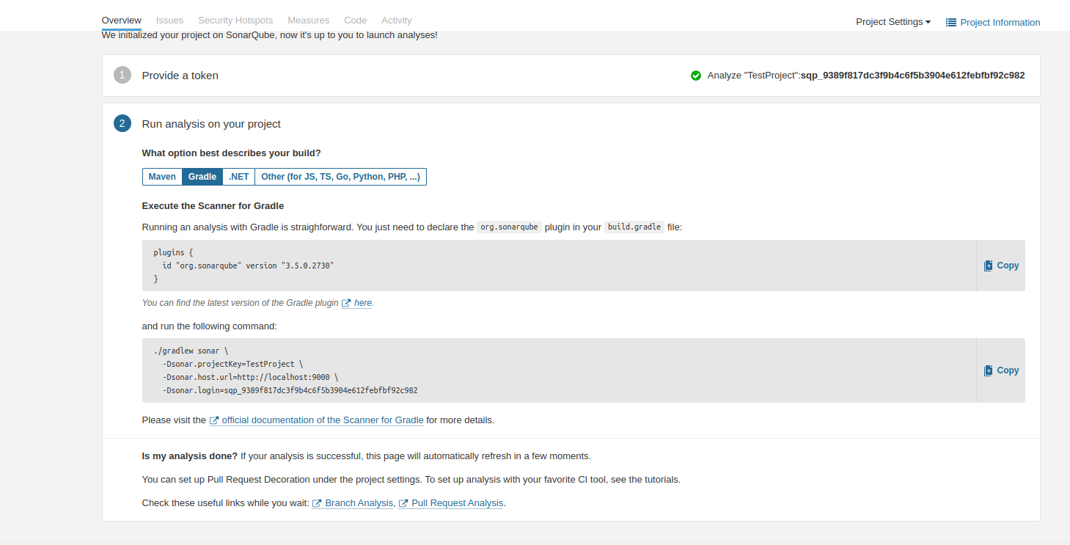View the Activity tab
Viewport: 1070px width, 545px height.
pyautogui.click(x=396, y=21)
